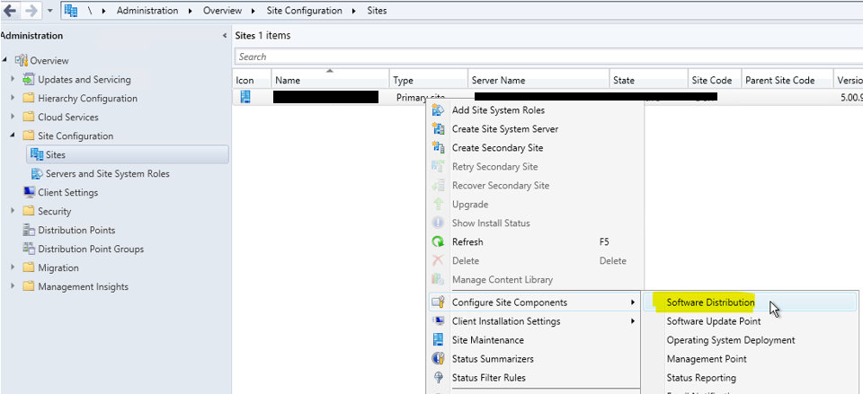
Task: Click the Create Secondary Site icon
Action: point(439,148)
